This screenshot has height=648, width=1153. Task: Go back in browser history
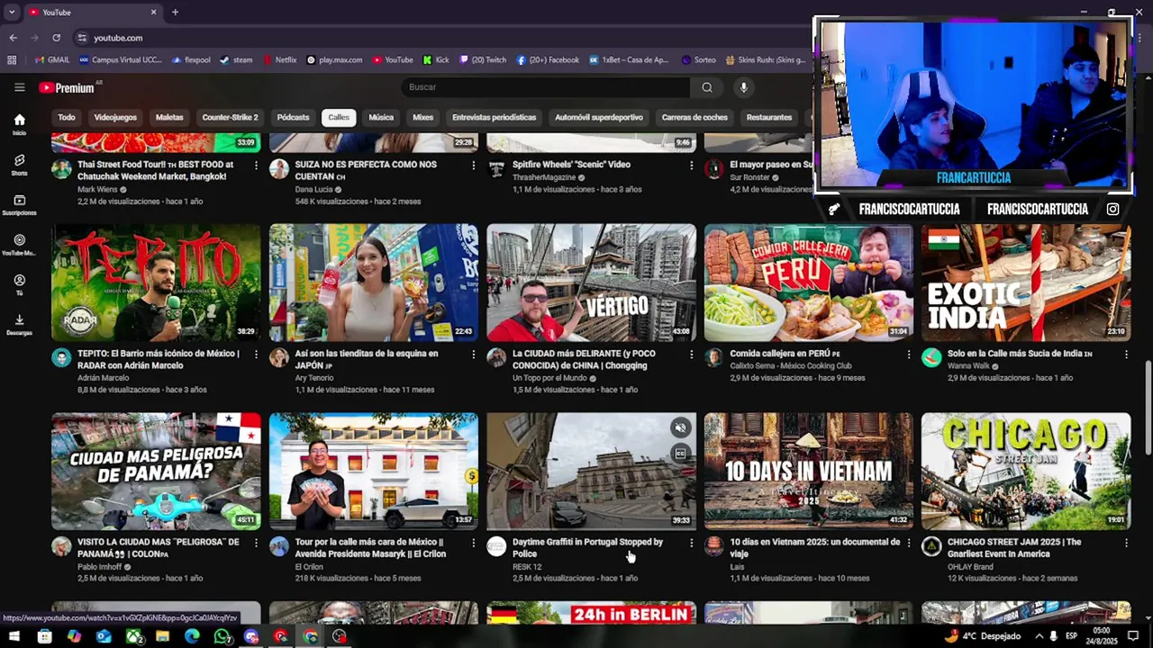(13, 38)
